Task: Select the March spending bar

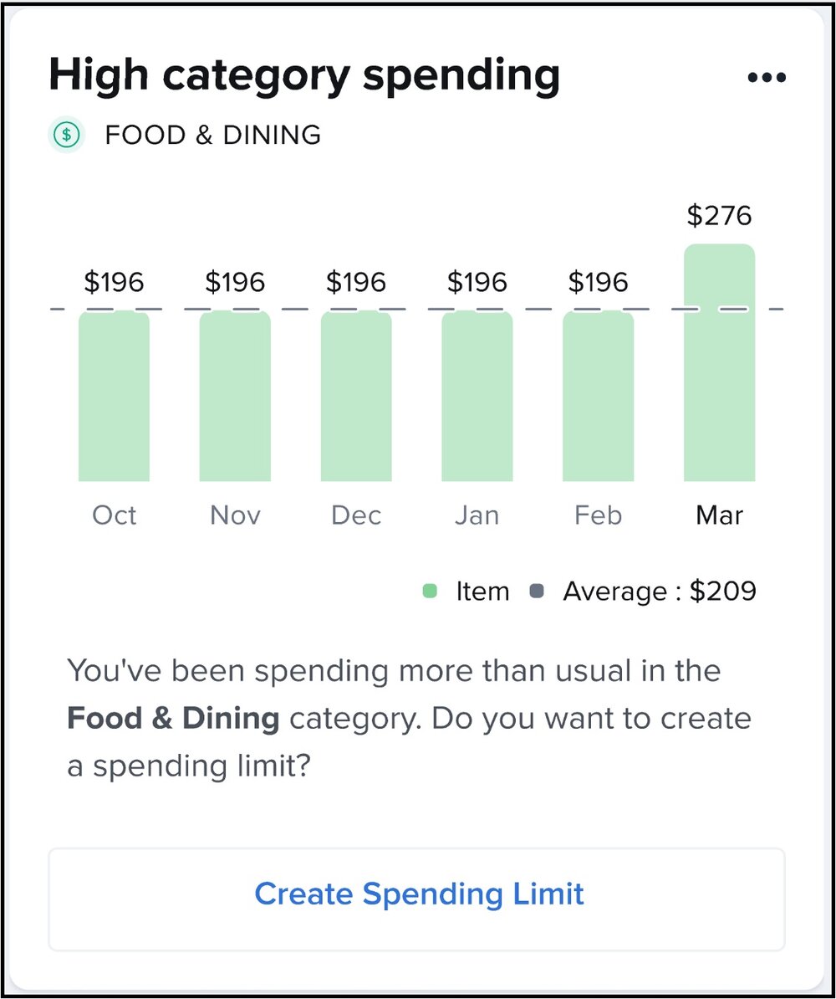Action: point(720,362)
